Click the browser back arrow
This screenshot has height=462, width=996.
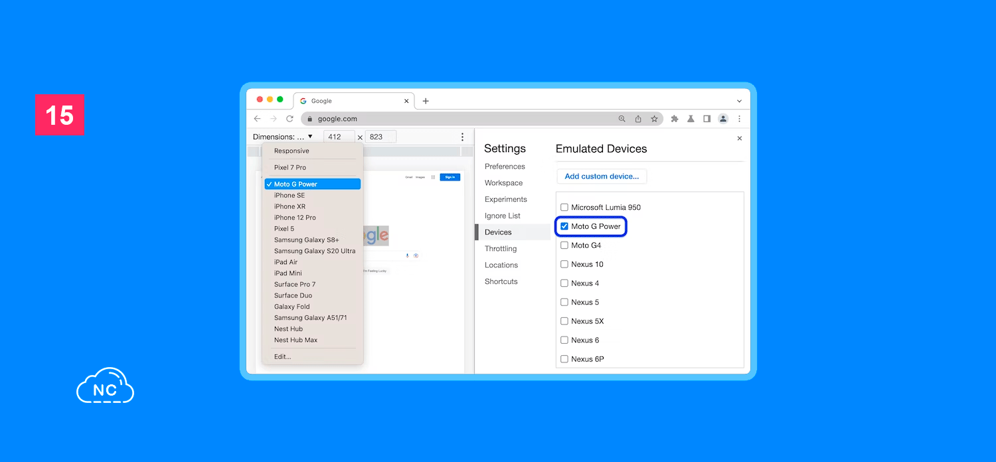[258, 119]
